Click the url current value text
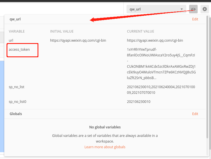 pos(155,40)
